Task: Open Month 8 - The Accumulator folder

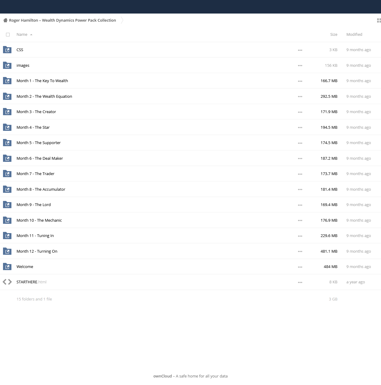Action: point(41,189)
